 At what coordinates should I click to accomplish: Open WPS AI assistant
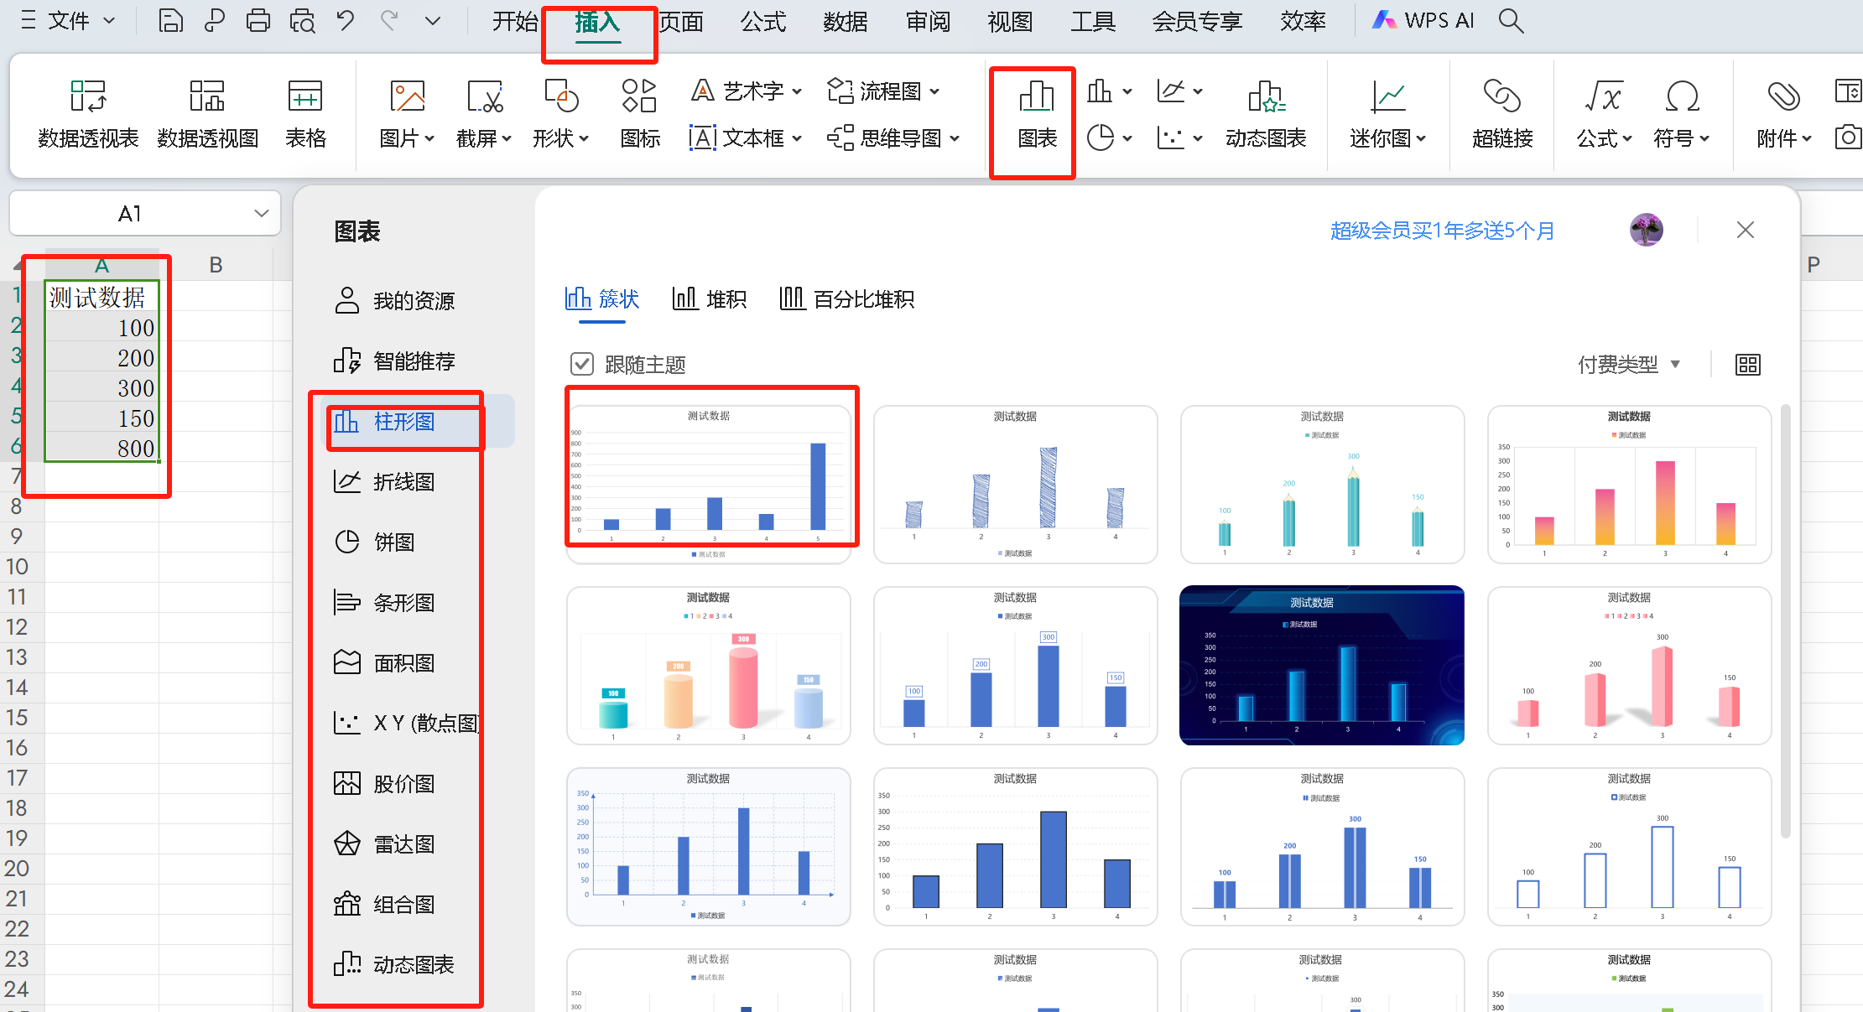pos(1423,20)
